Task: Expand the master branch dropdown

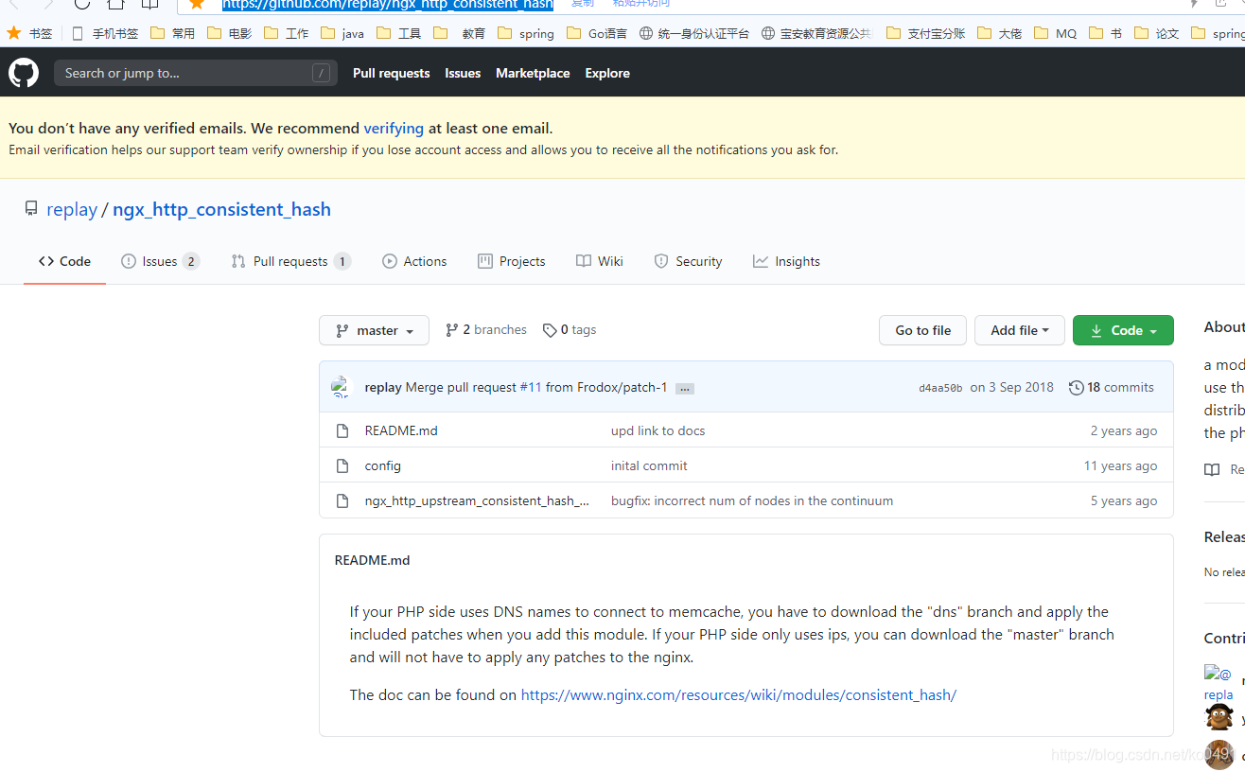Action: pyautogui.click(x=374, y=330)
